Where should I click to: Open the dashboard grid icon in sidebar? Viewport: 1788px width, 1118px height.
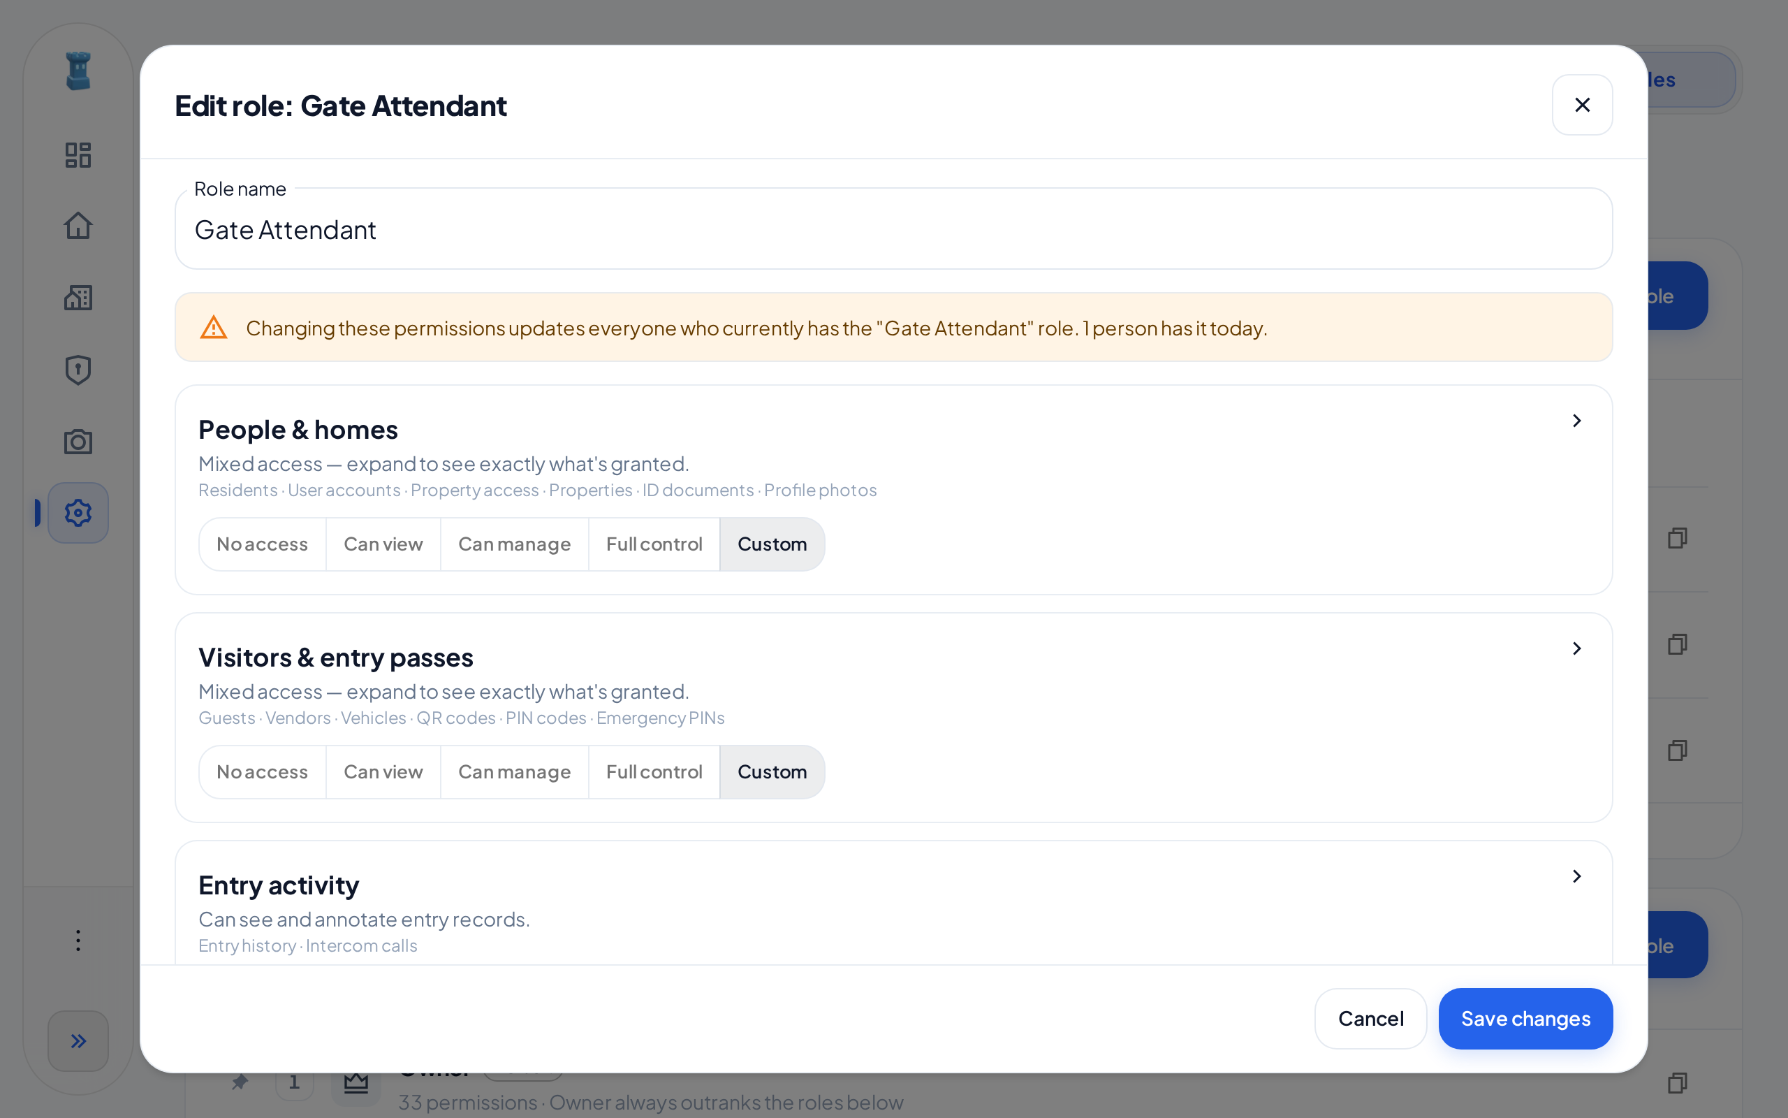[x=78, y=154]
